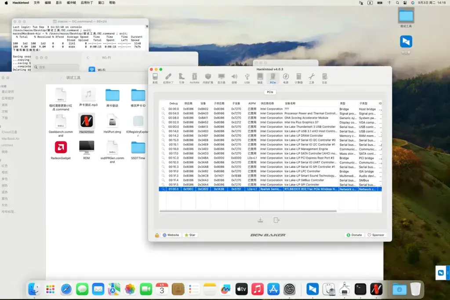Open the 磁盘 (Disks) section
Image resolution: width=450 pixels, height=300 pixels.
coord(260,78)
